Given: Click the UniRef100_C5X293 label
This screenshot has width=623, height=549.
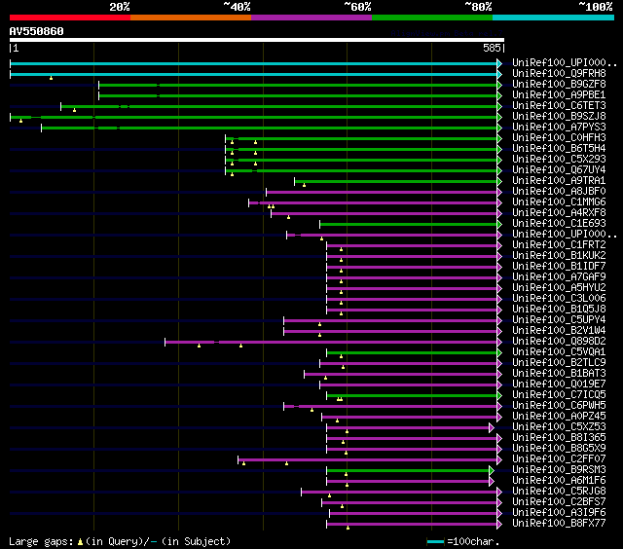Looking at the screenshot, I should point(559,160).
